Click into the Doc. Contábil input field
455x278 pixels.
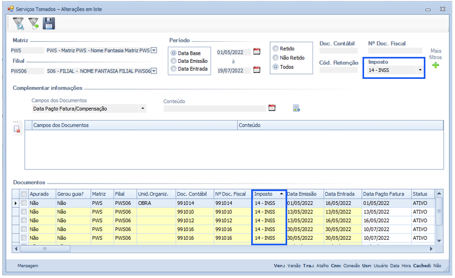click(338, 52)
